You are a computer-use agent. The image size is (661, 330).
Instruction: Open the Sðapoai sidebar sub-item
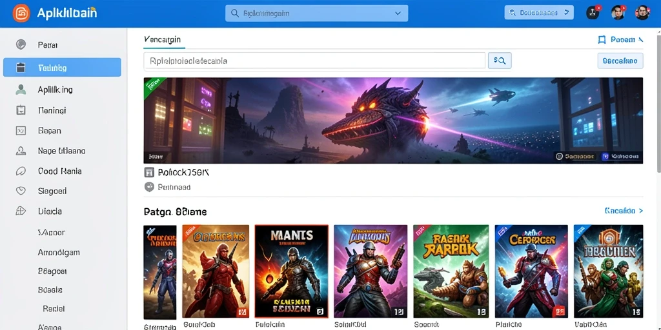point(52,271)
